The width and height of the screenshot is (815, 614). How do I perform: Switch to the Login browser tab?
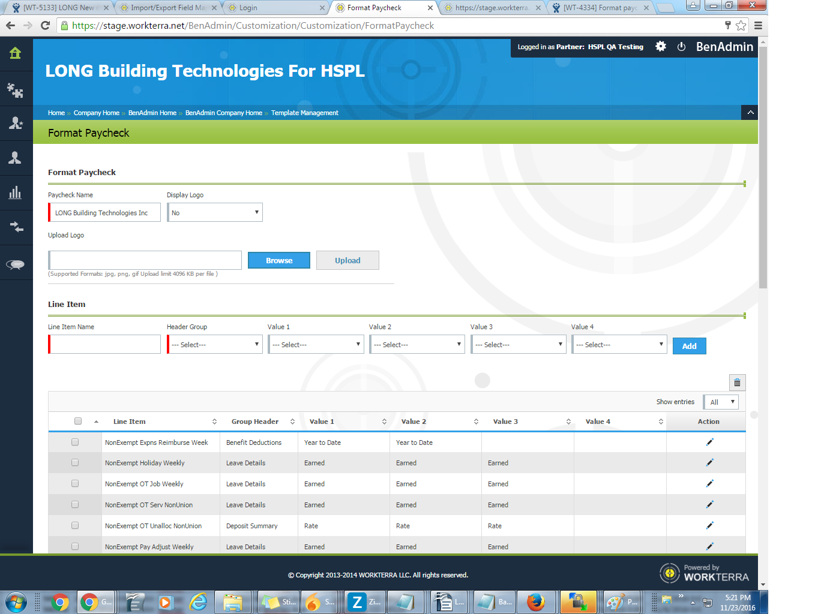[276, 8]
